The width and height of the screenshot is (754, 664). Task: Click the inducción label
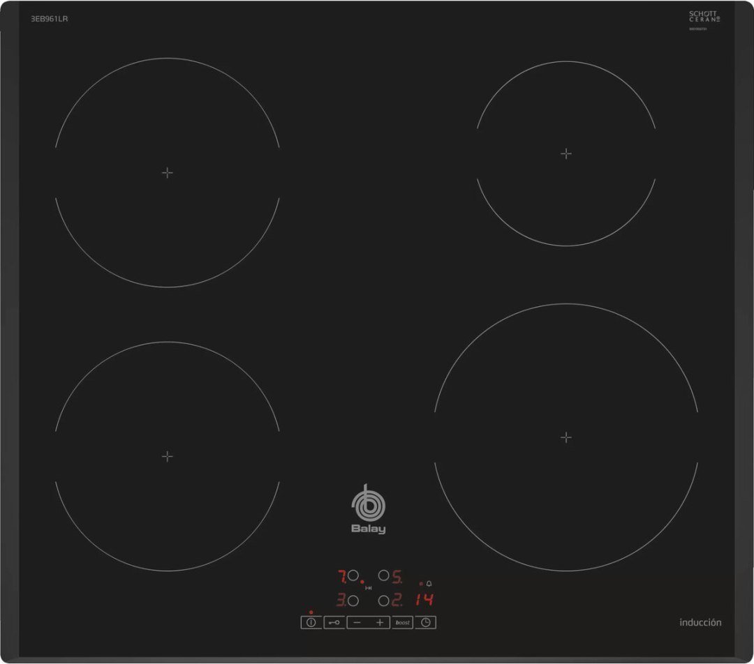tap(700, 622)
